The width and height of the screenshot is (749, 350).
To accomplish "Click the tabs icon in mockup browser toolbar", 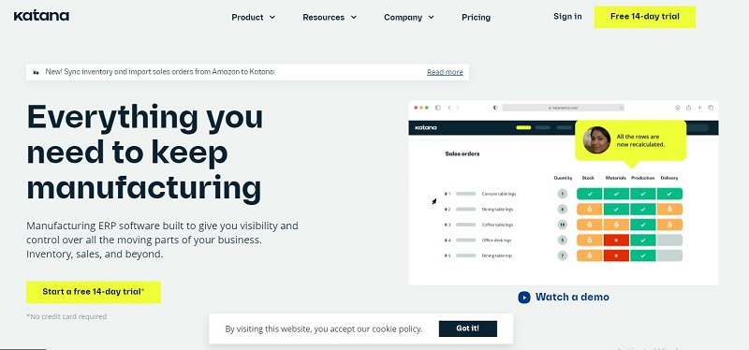I will point(711,108).
